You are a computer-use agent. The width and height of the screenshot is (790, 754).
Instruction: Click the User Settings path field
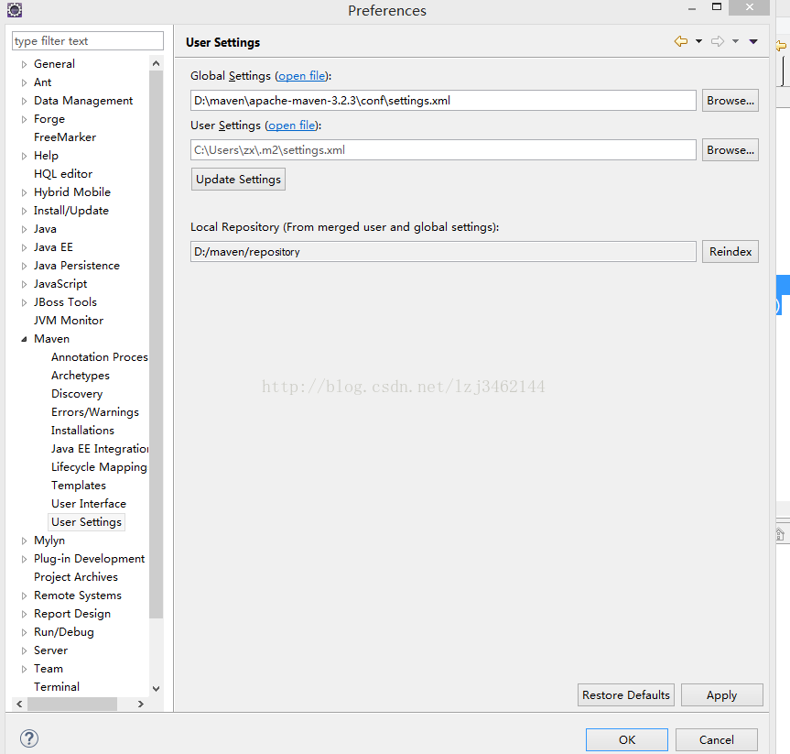click(x=443, y=149)
